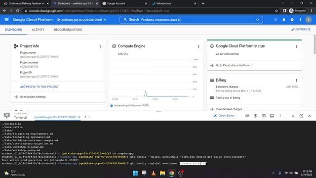The image size is (316, 178).
Task: Open the notifications bell
Action: pyautogui.click(x=284, y=20)
